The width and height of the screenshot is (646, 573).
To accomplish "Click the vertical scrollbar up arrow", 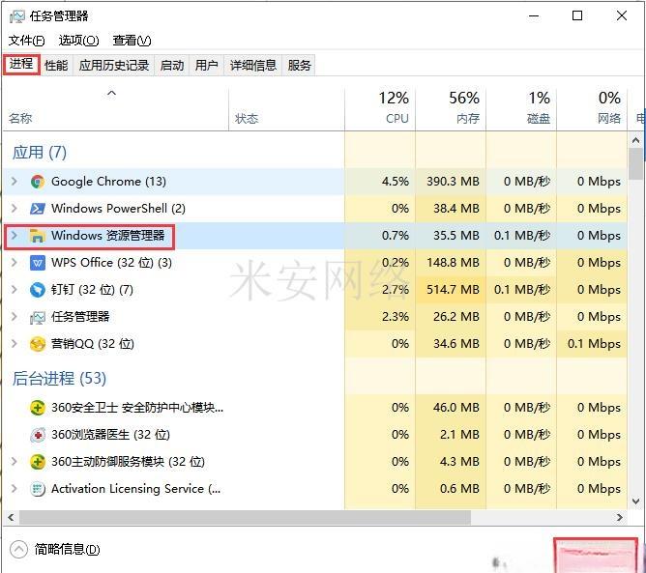I will coord(635,141).
